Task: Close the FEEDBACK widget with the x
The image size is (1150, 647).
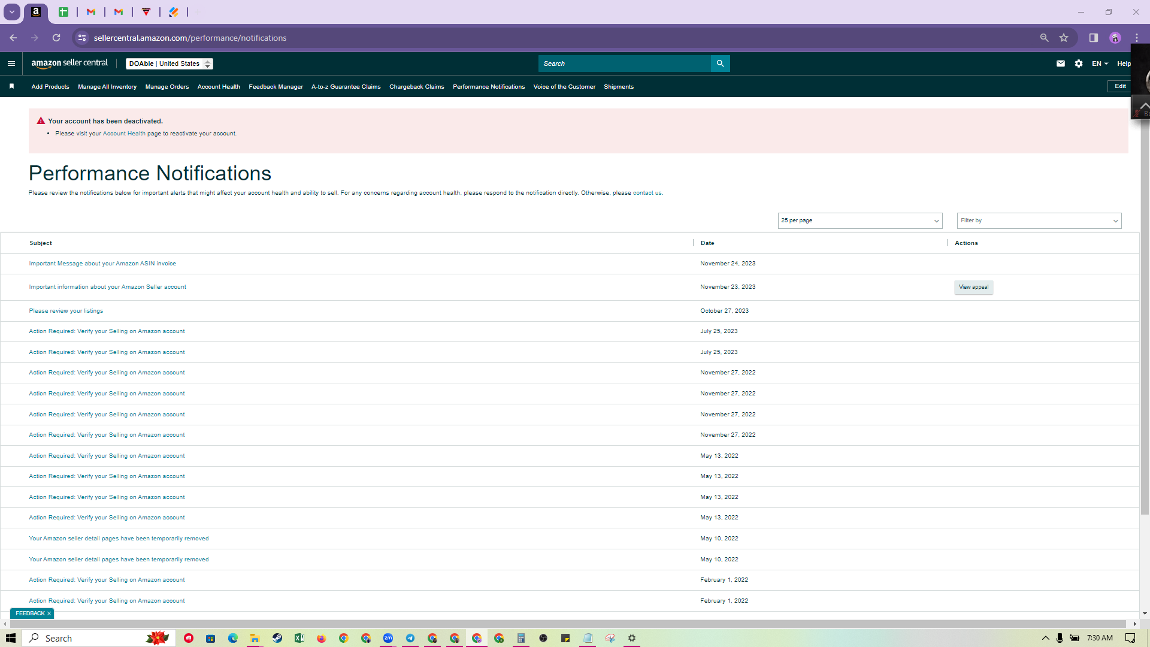Action: click(x=49, y=613)
